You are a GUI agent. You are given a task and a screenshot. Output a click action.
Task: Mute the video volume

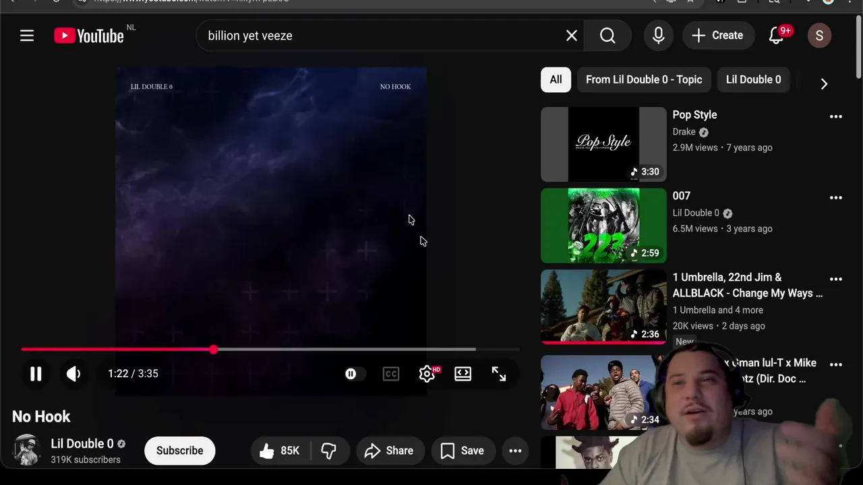coord(73,374)
